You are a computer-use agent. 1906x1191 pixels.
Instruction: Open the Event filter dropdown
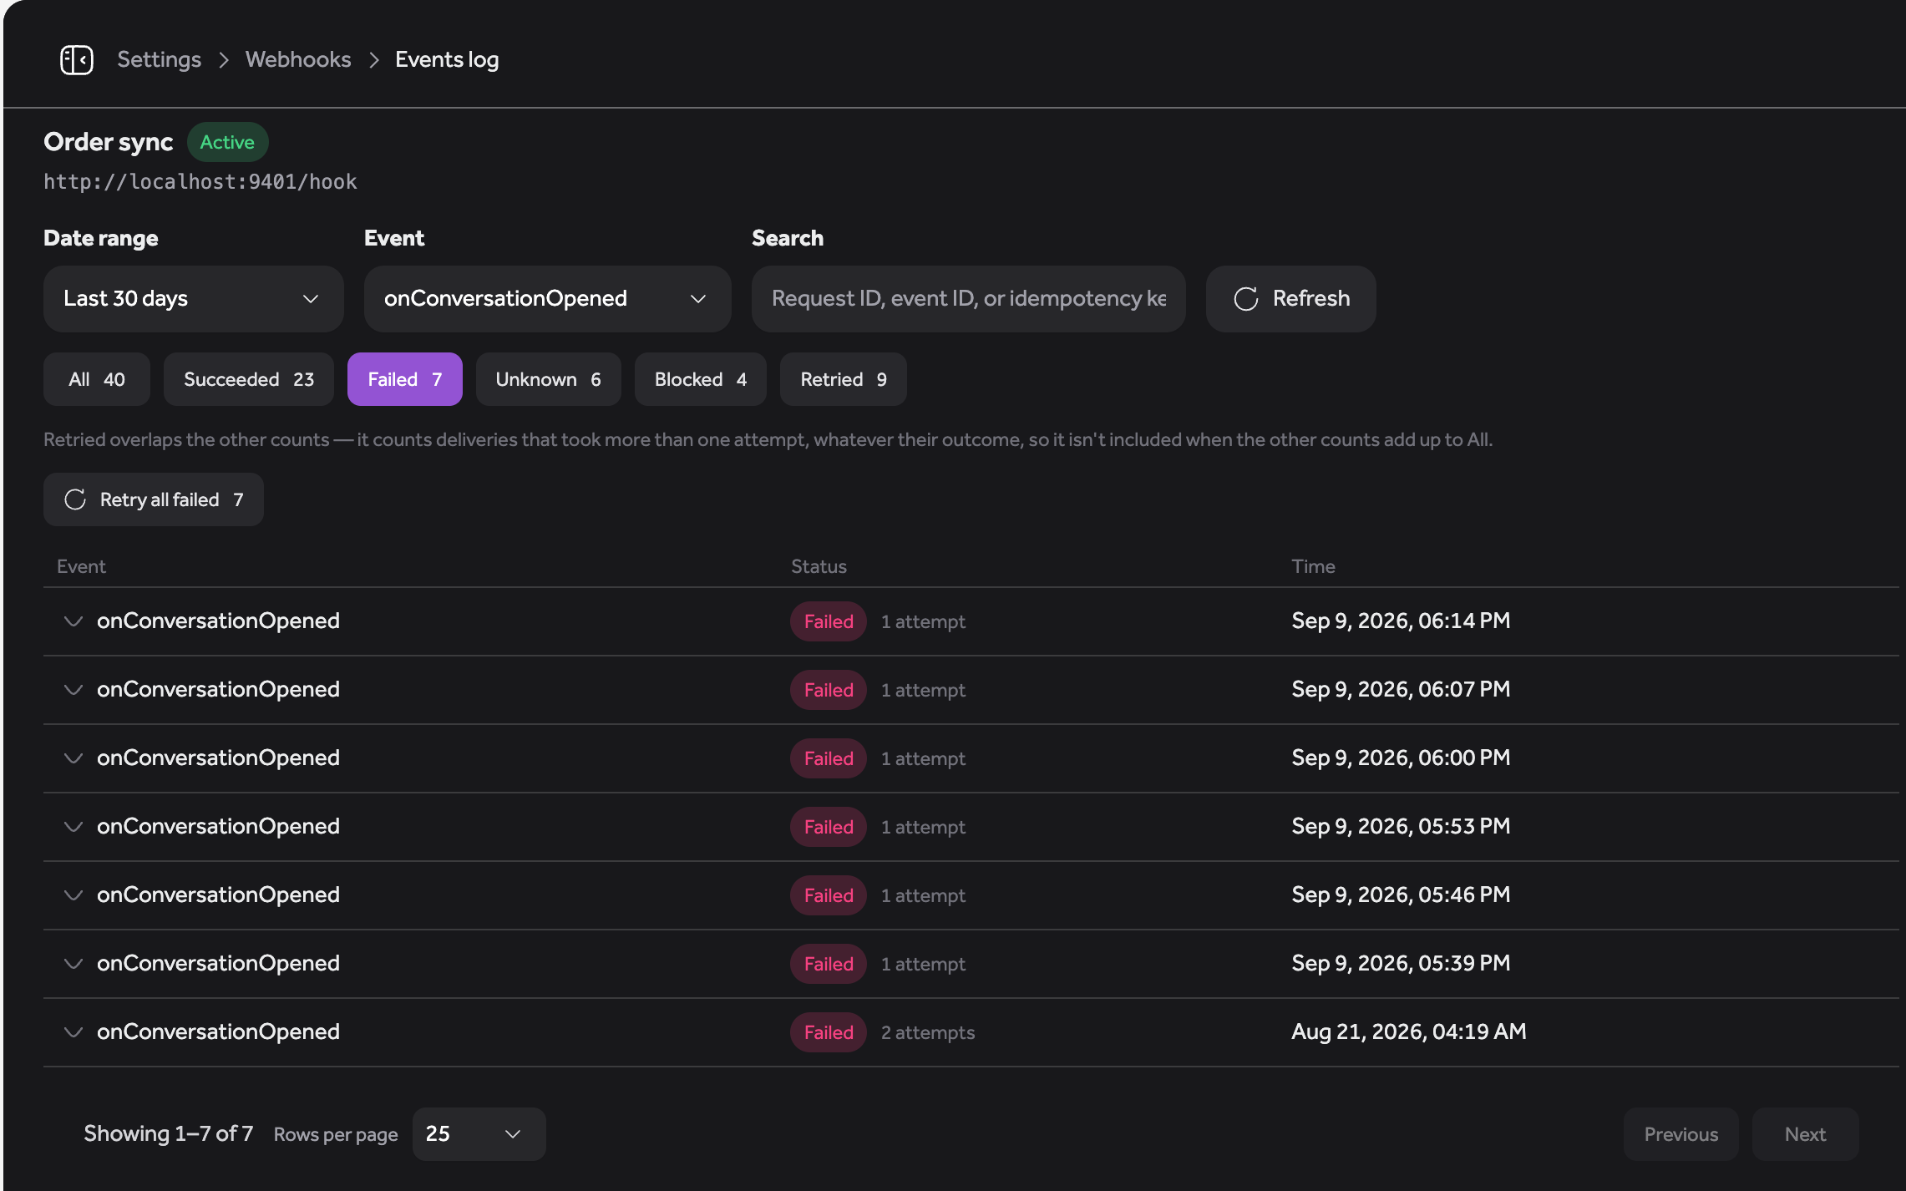(x=547, y=299)
